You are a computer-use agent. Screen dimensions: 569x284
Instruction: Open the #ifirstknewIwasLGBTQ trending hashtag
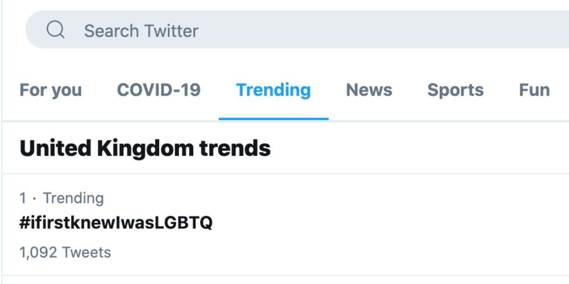click(116, 223)
